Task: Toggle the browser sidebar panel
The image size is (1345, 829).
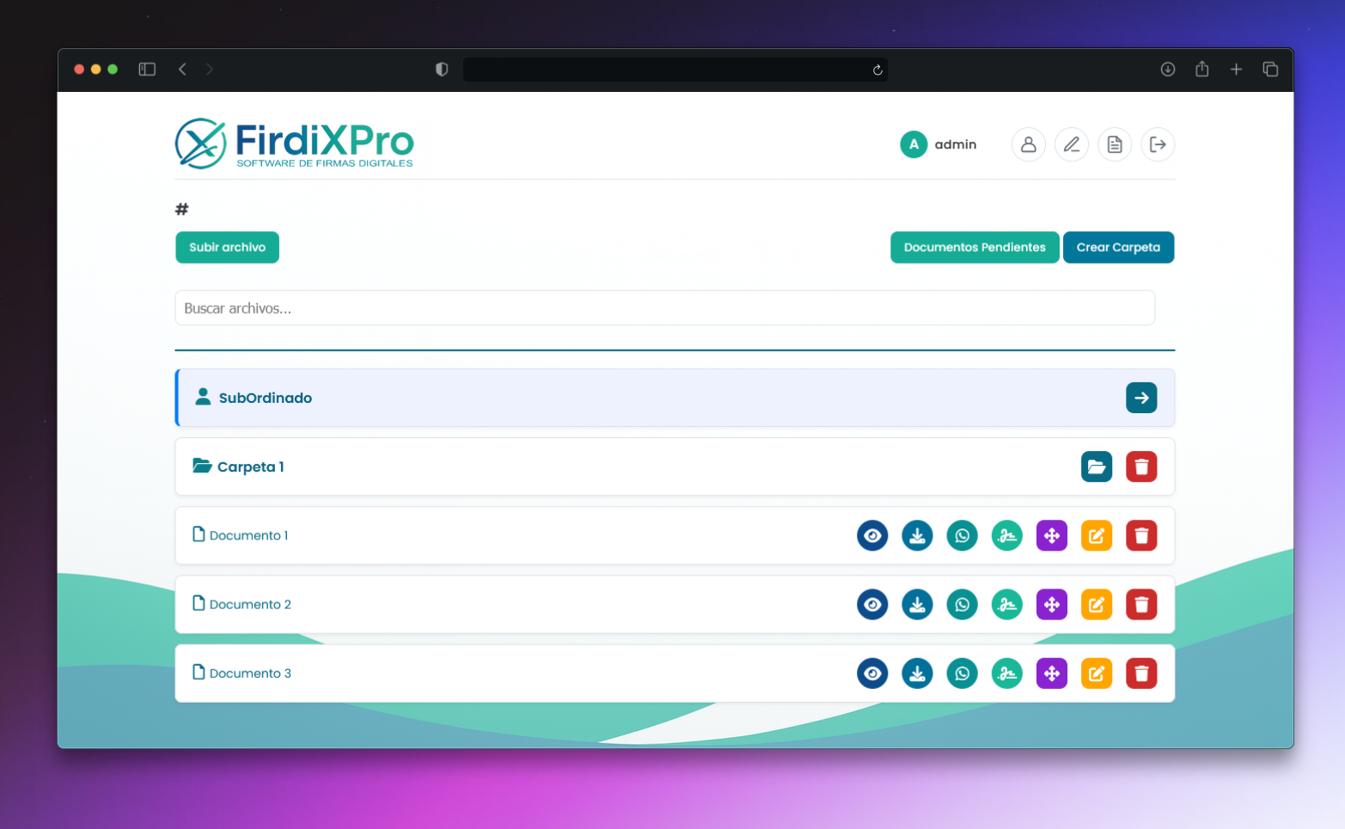Action: click(x=147, y=70)
